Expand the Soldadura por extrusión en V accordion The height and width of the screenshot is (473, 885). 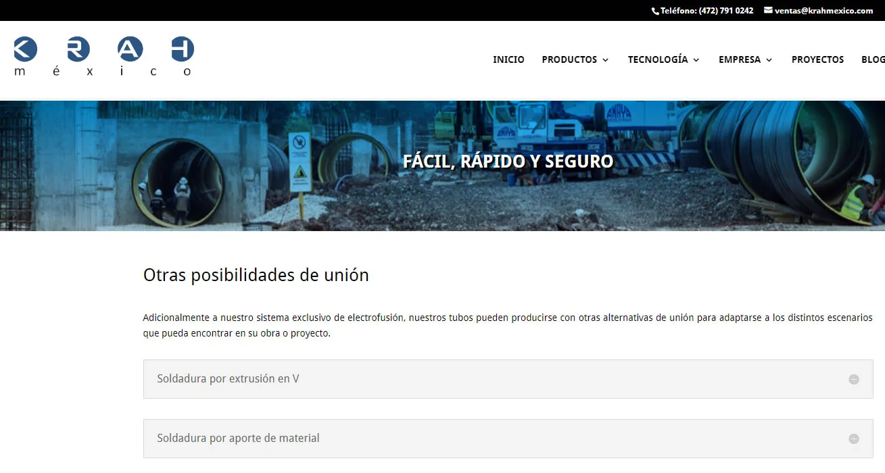tap(508, 379)
